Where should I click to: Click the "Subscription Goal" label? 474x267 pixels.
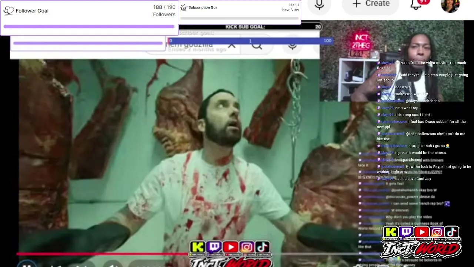(x=203, y=7)
